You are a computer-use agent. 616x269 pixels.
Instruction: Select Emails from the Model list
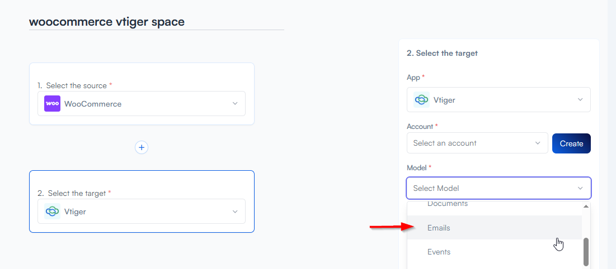(439, 228)
